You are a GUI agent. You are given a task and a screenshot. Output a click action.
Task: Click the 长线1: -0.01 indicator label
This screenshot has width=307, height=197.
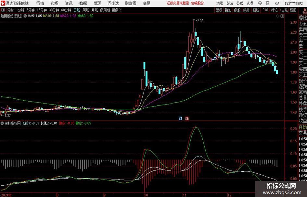(x=30, y=123)
